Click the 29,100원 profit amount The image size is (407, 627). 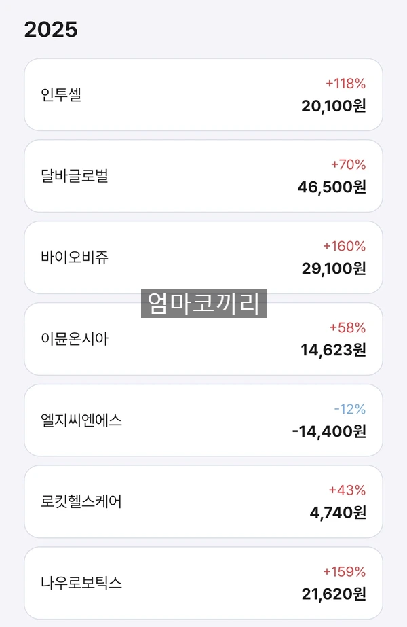[334, 268]
